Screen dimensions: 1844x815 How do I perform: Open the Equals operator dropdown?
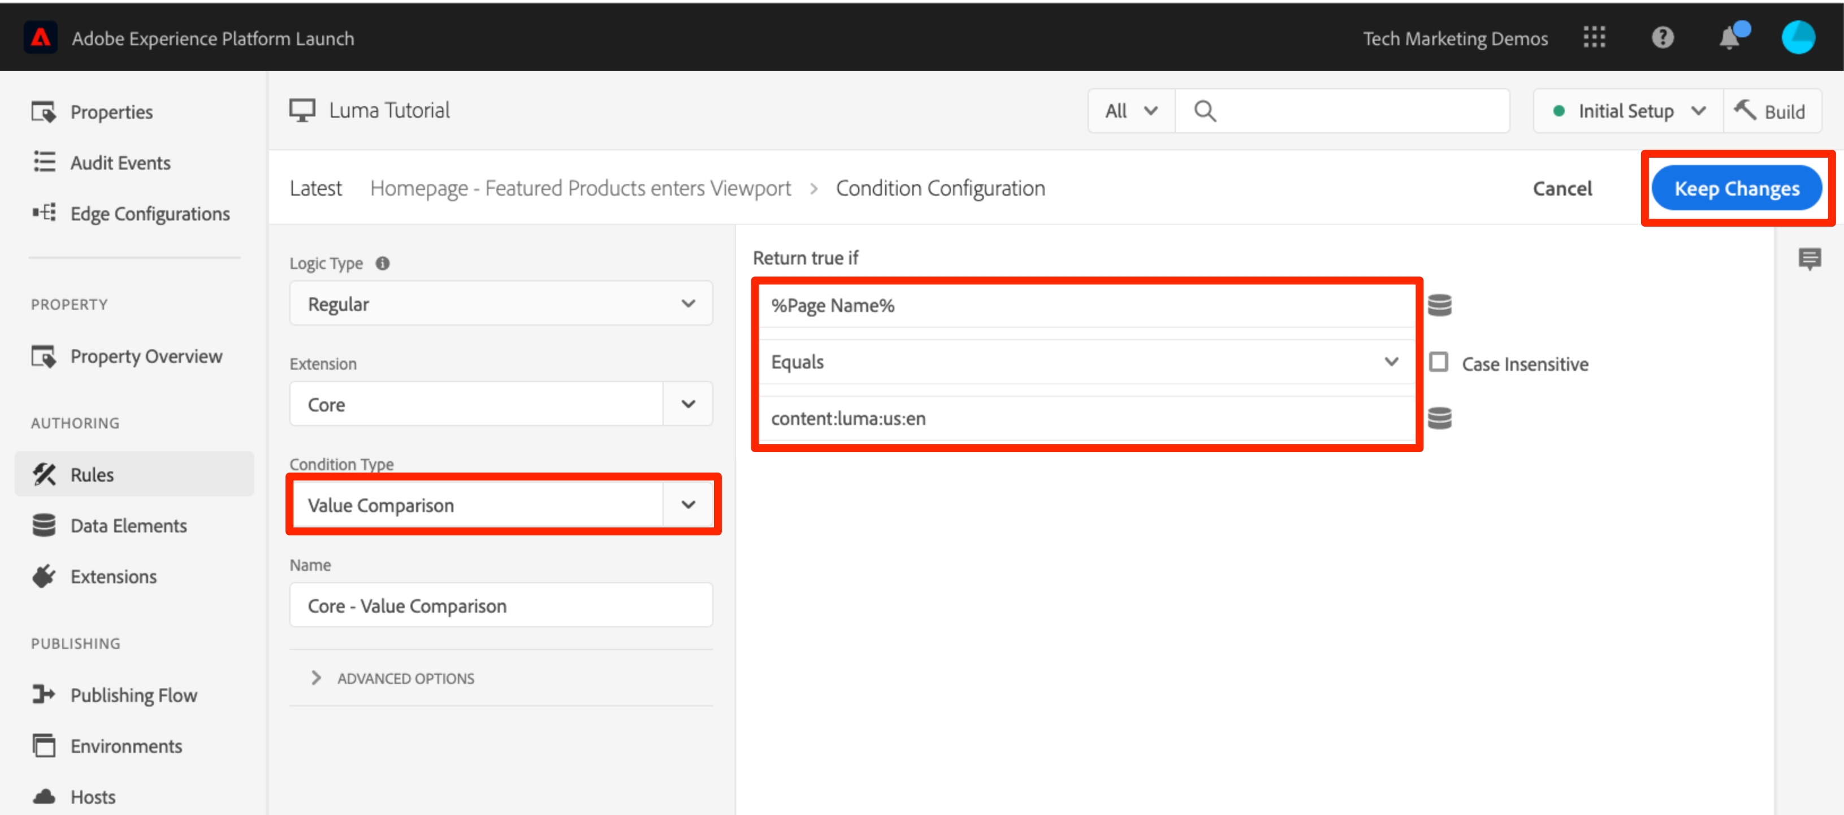1085,362
